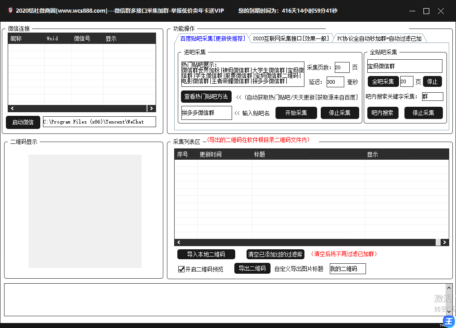This screenshot has height=328, width=456.
Task: Focus the WeChat install path field
Action: 100,122
